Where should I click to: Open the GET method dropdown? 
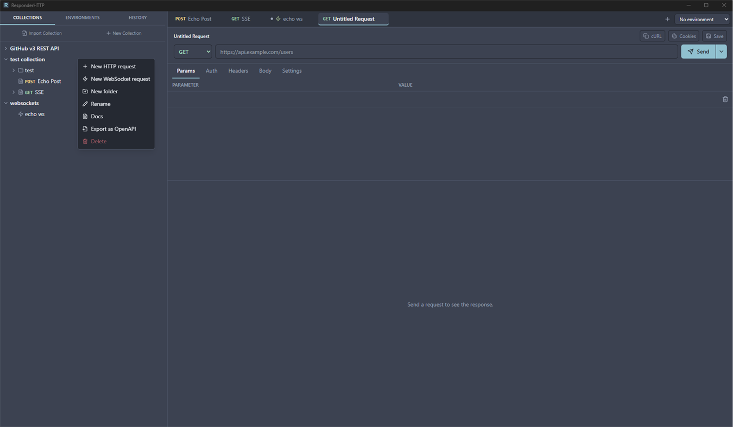tap(193, 52)
